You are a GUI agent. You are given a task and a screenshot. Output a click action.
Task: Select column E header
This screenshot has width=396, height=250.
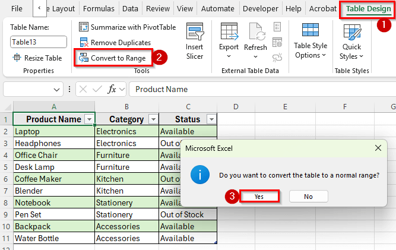point(285,107)
